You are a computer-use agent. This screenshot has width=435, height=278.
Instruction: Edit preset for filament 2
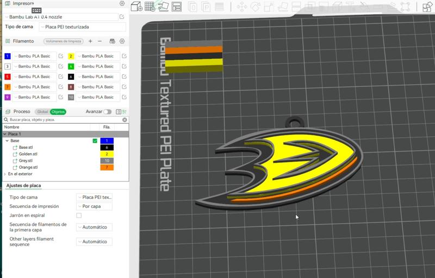(125, 56)
